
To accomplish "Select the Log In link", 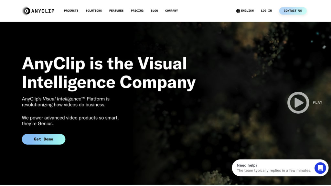I will (x=266, y=11).
